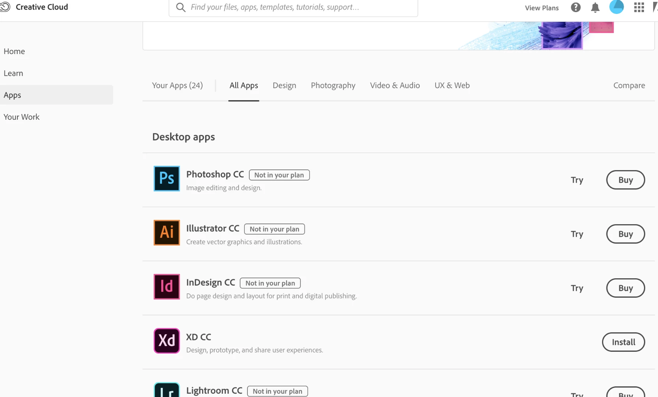658x397 pixels.
Task: Click the search magnifier icon
Action: click(x=180, y=7)
